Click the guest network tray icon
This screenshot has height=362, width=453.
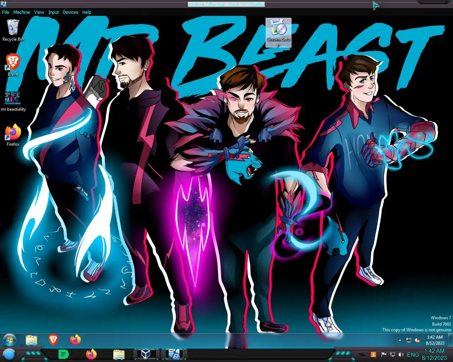coord(409,340)
